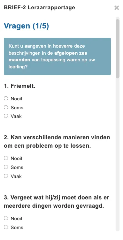This screenshot has height=240, width=123.
Task: Click the BRIEF-2 Leraarrapportage title text
Action: pos(40,7)
